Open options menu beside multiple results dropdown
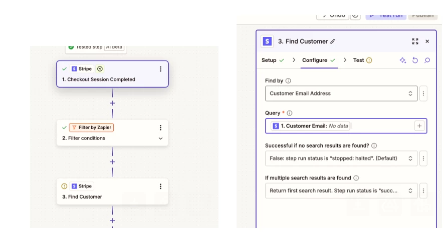 423,190
